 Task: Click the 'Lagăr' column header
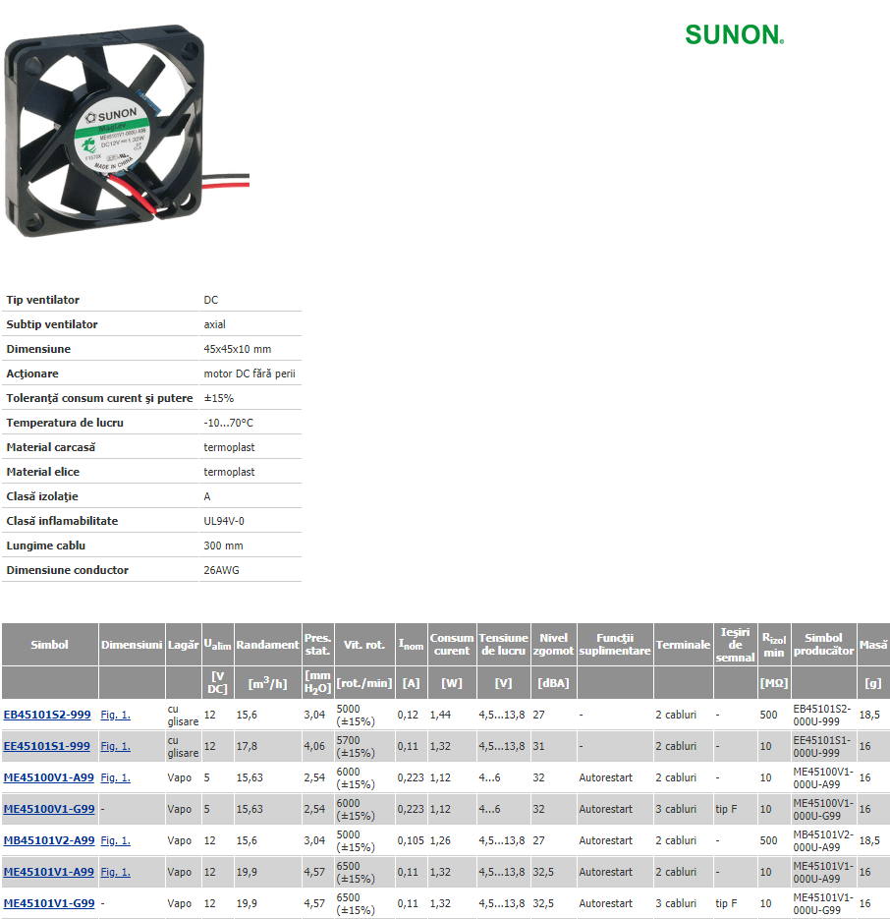[x=184, y=645]
